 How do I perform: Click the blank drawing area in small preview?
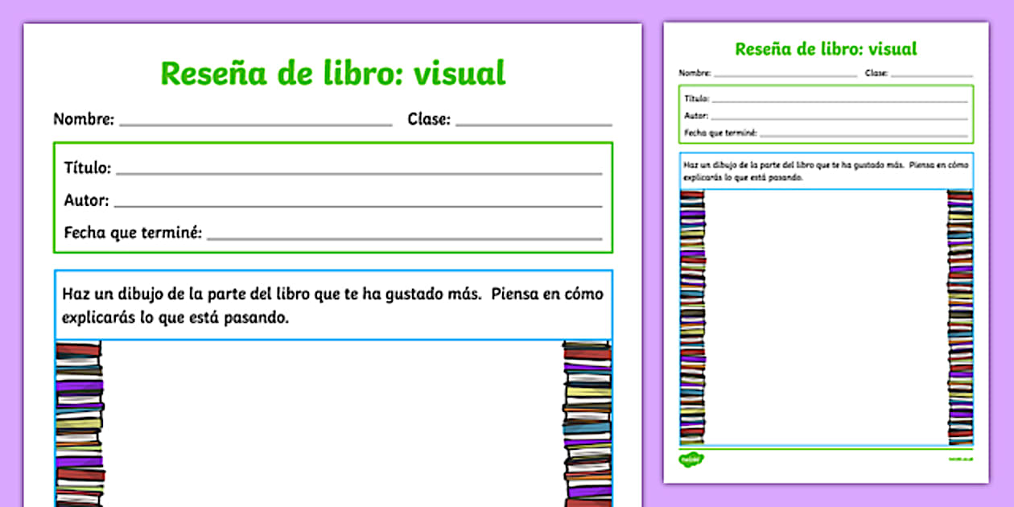[x=826, y=316]
